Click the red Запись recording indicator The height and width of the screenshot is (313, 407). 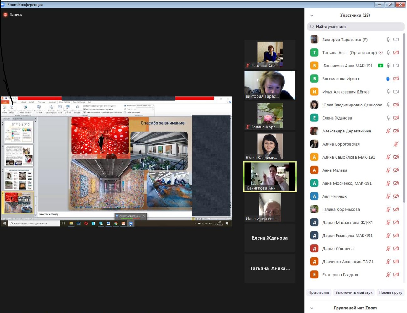(x=5, y=15)
